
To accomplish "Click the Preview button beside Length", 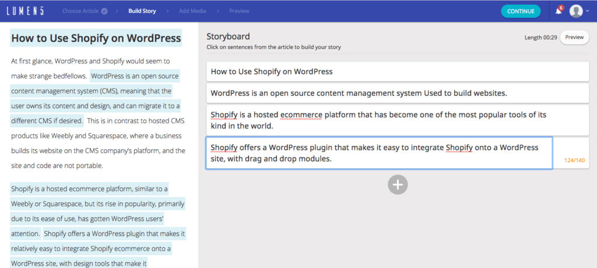I will (x=574, y=37).
